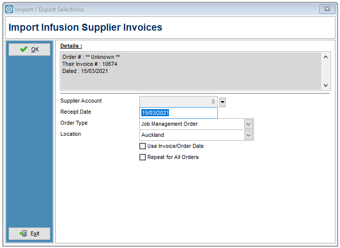
Task: Click the Supplier Account number field
Action: (x=178, y=102)
